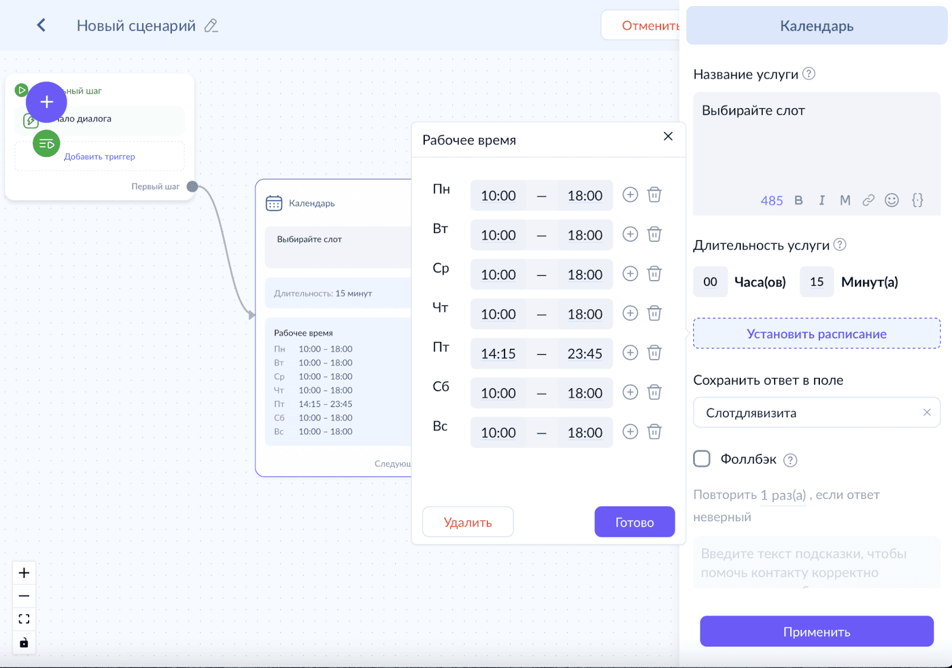The image size is (952, 668).
Task: Add time interval for Пн
Action: (630, 194)
